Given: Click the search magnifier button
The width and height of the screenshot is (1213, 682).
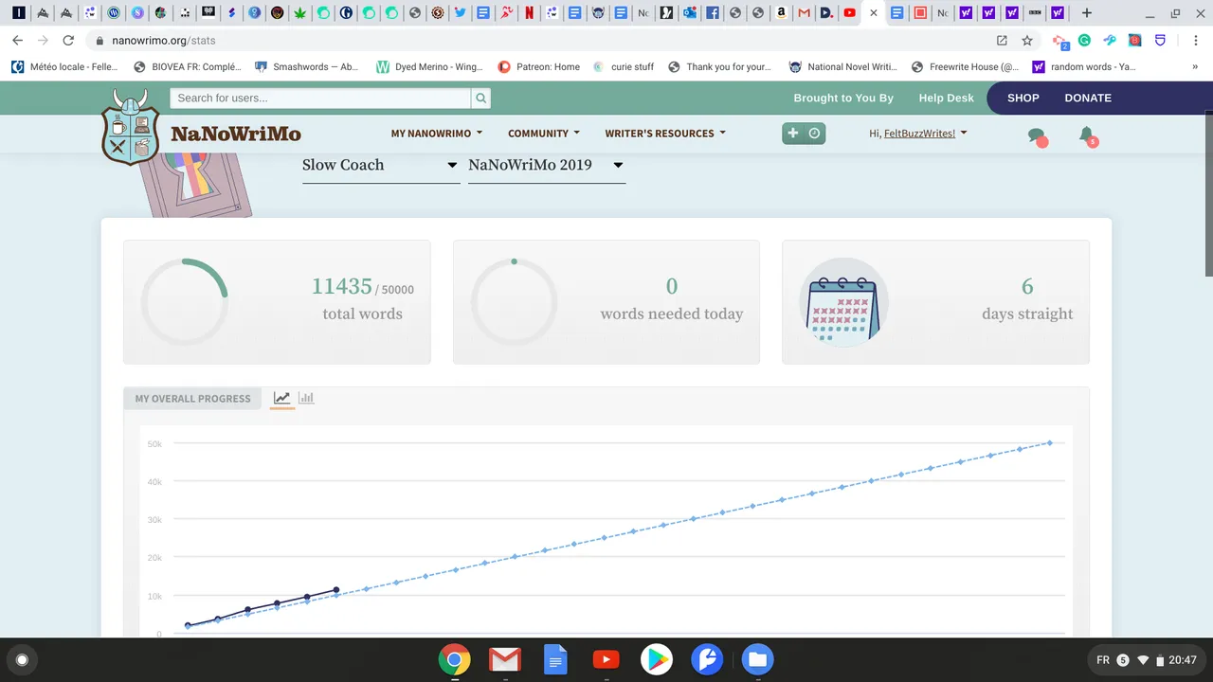Looking at the screenshot, I should coord(481,98).
